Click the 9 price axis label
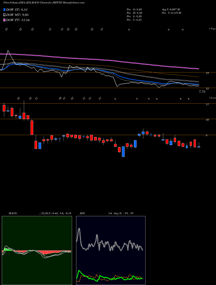Viewport: 216px width, 285px height. tap(207, 136)
